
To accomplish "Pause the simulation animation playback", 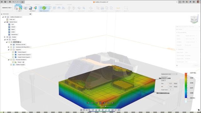I will click(x=100, y=103).
